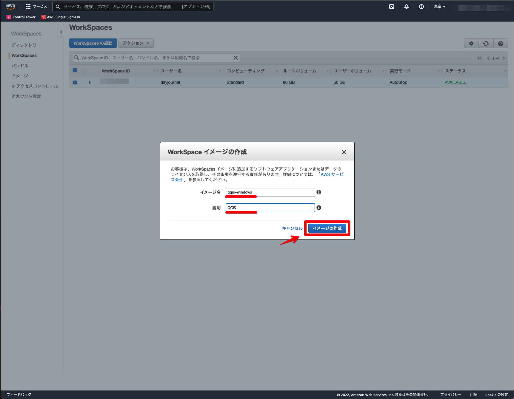The width and height of the screenshot is (514, 399).
Task: Show info for 説明 field
Action: pyautogui.click(x=319, y=208)
